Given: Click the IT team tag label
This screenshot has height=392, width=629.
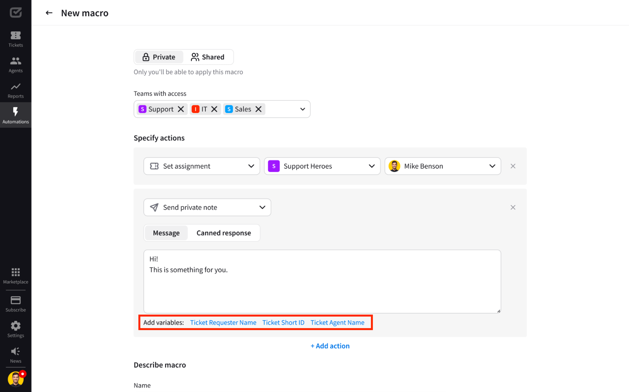Looking at the screenshot, I should tap(204, 109).
